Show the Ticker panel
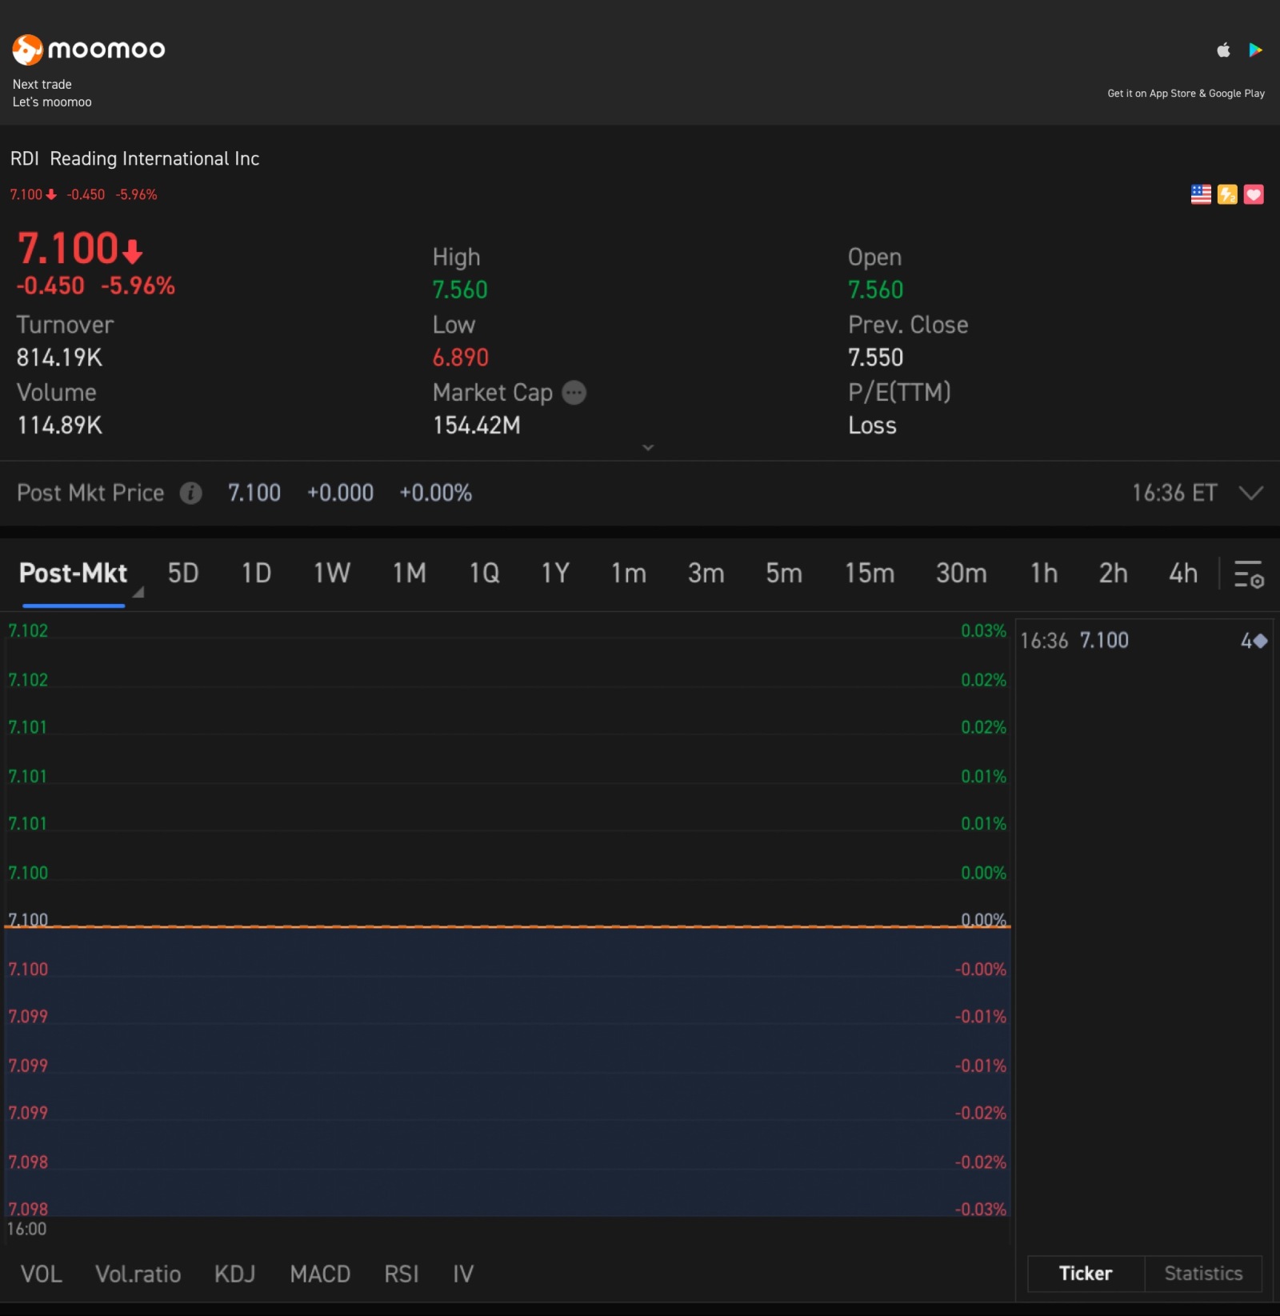Image resolution: width=1280 pixels, height=1316 pixels. click(x=1086, y=1274)
